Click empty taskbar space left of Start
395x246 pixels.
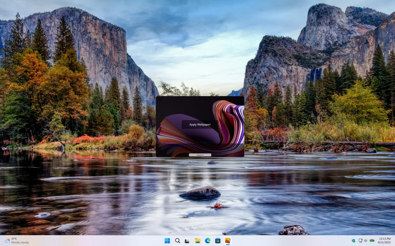point(99,241)
